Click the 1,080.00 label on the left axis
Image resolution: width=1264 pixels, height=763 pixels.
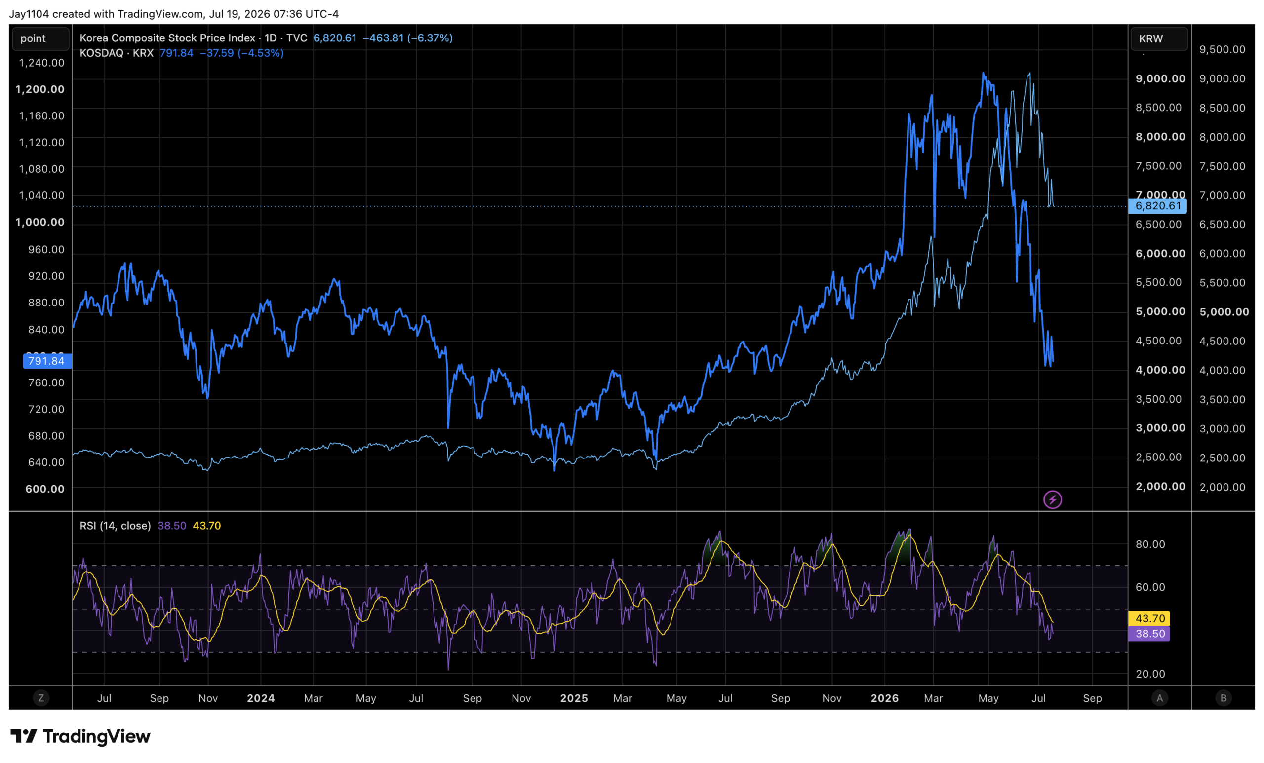pyautogui.click(x=41, y=169)
